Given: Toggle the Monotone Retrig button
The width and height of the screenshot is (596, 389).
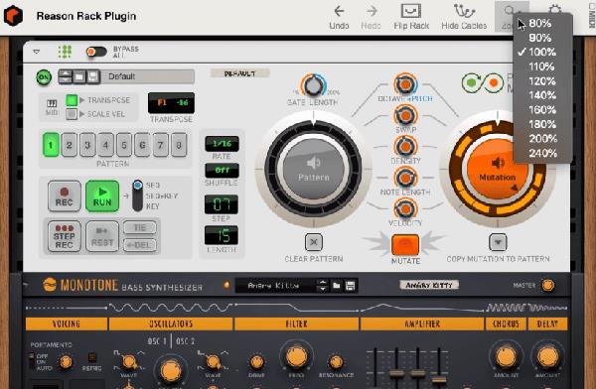Looking at the screenshot, I should (91, 357).
